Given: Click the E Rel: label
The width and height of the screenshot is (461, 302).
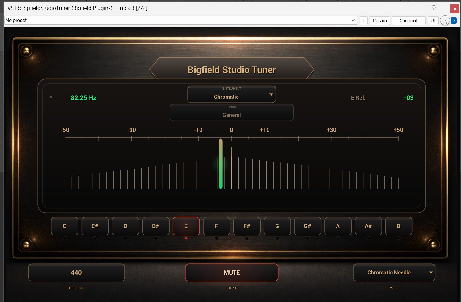Looking at the screenshot, I should click(x=358, y=98).
